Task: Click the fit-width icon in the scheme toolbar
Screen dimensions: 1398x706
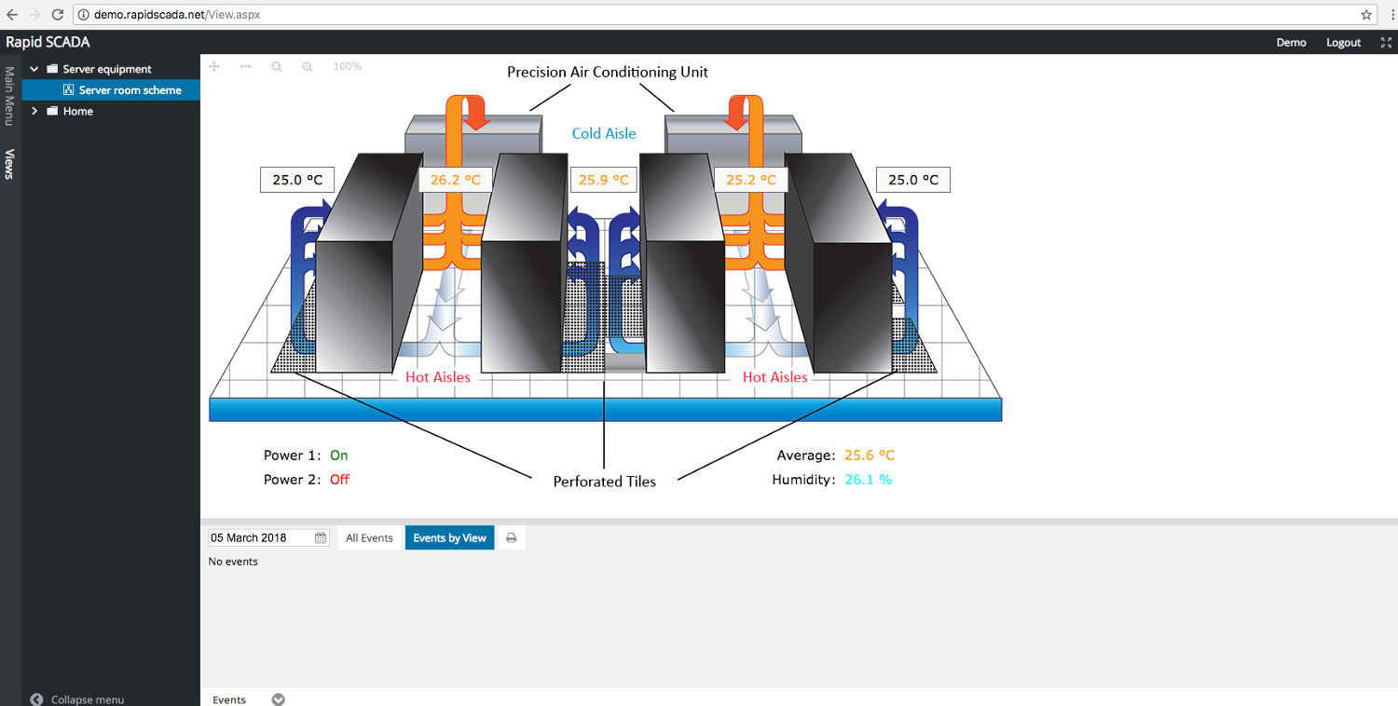Action: (245, 66)
